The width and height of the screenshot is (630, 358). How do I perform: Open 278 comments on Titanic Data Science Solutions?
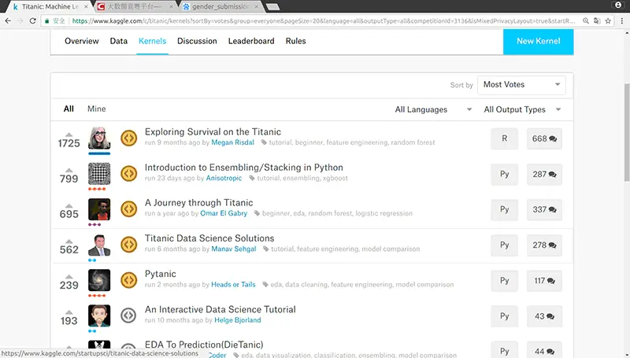[x=544, y=245]
